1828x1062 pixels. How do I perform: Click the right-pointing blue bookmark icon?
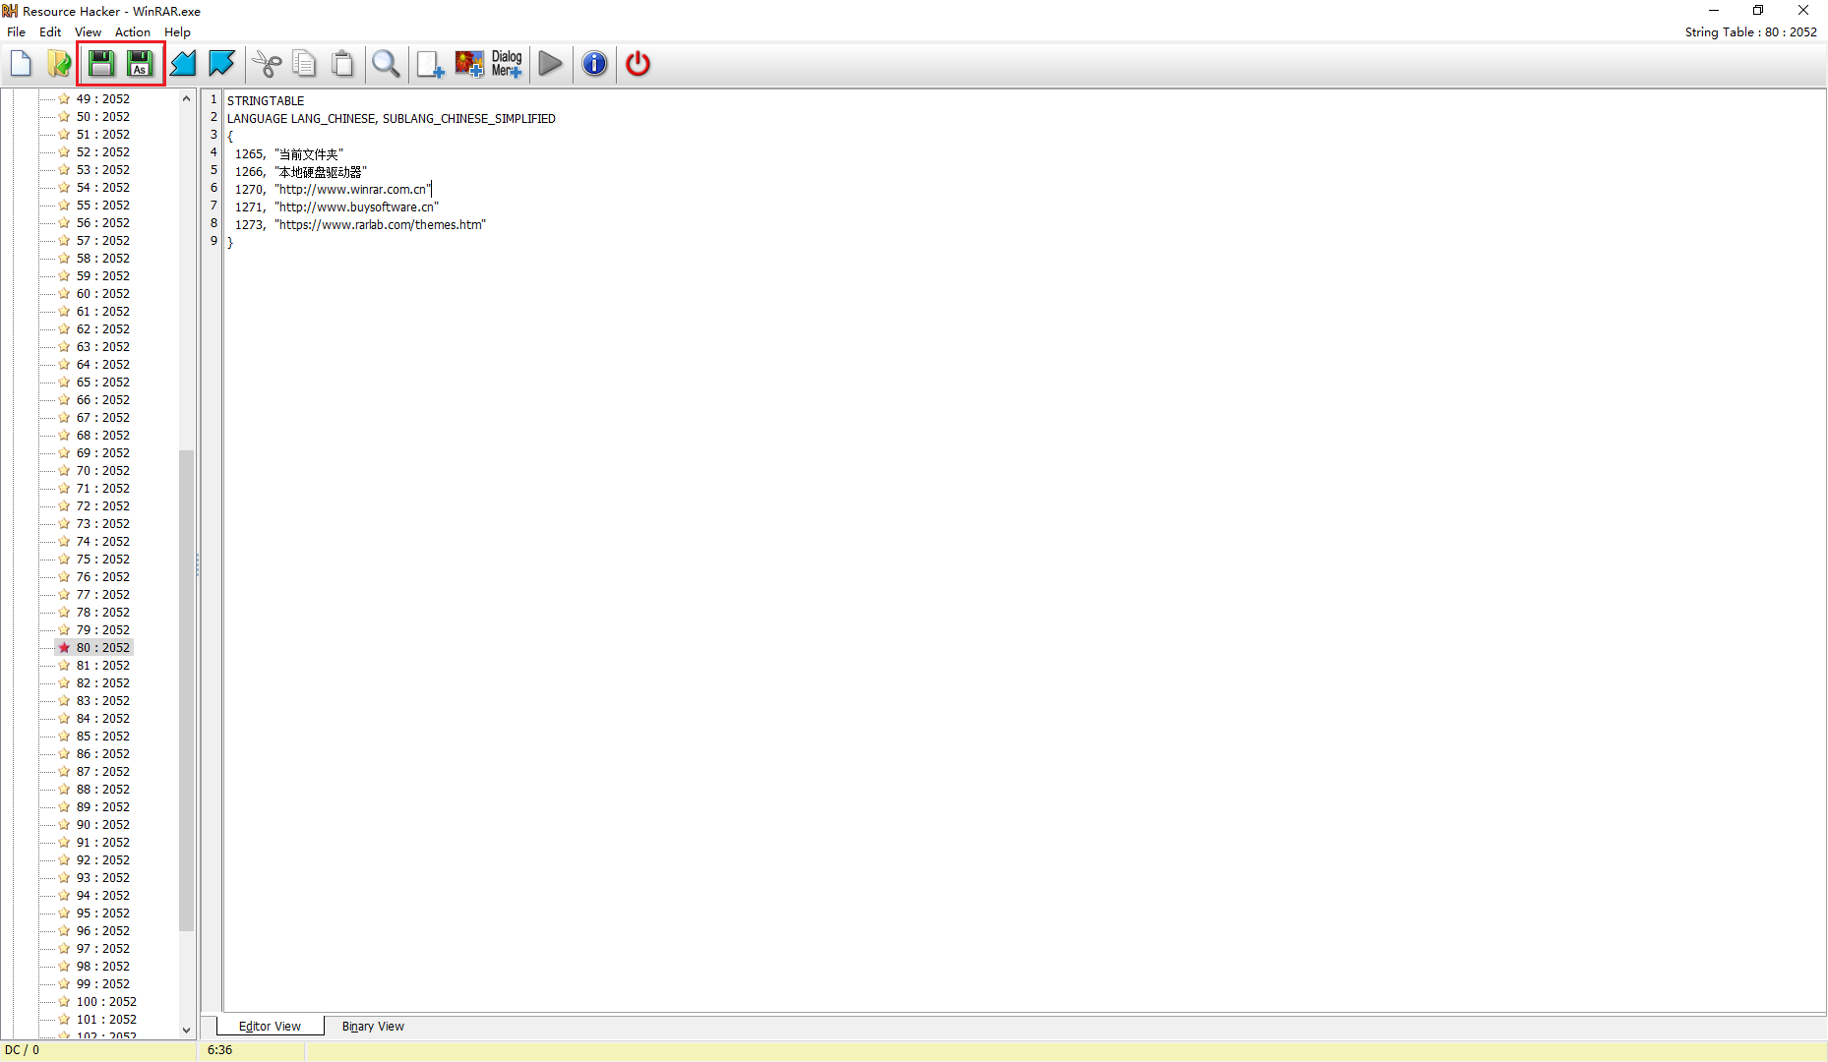221,64
